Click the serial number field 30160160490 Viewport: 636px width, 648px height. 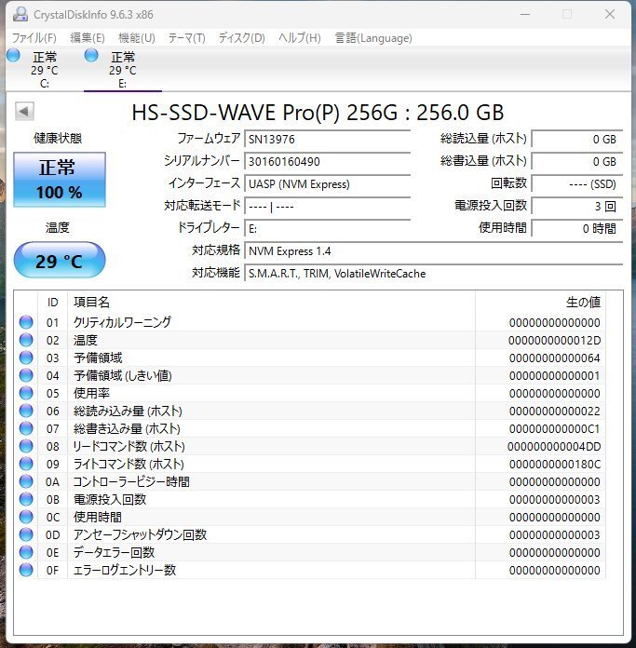tap(327, 162)
